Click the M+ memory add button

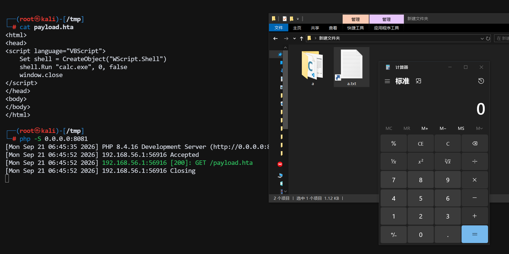425,128
